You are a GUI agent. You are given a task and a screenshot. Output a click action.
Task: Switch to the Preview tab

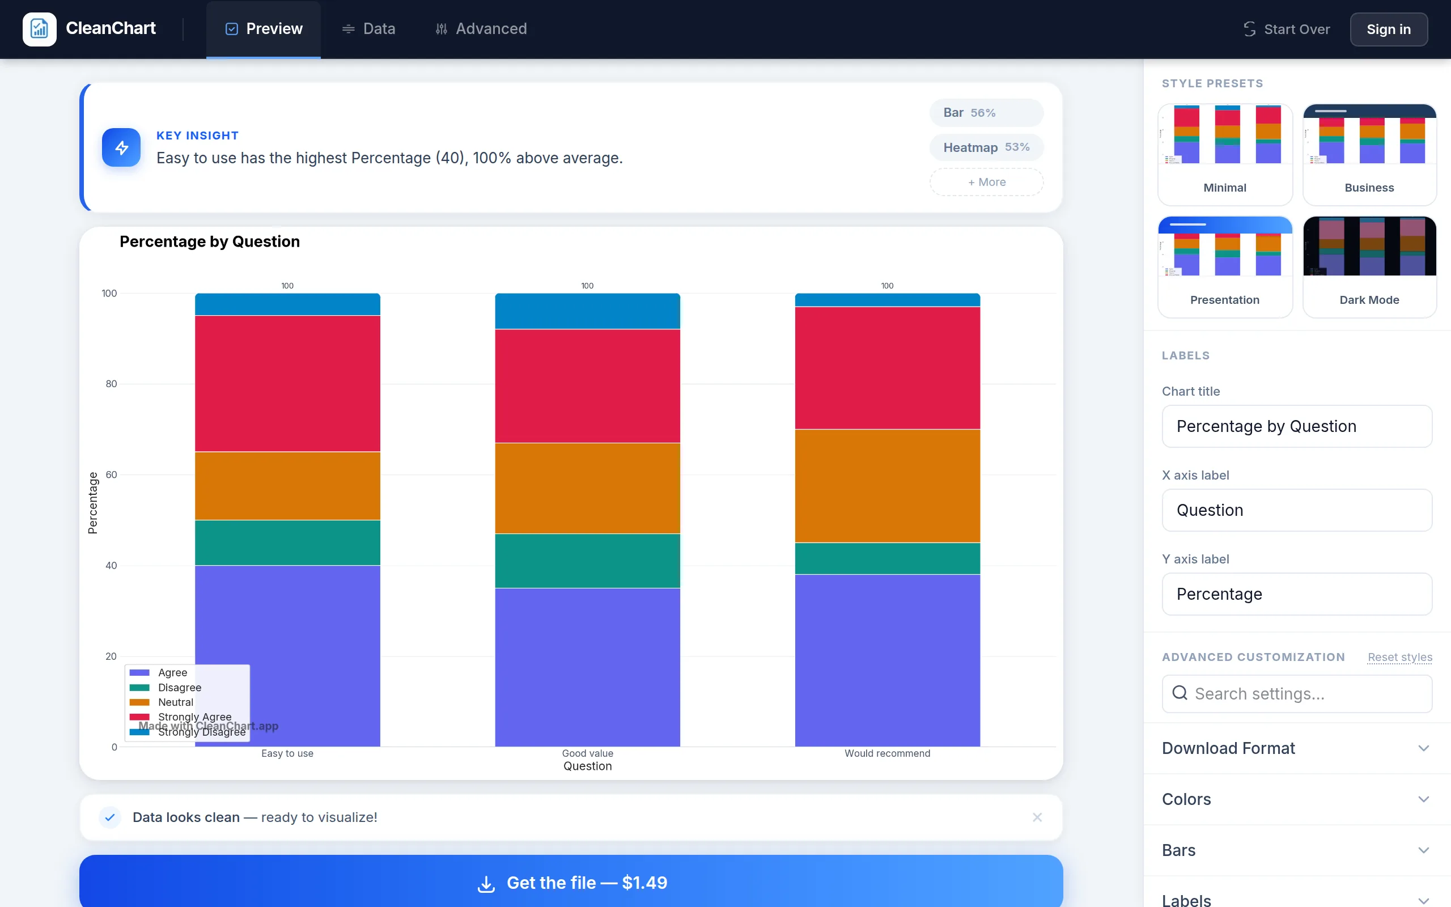click(264, 29)
